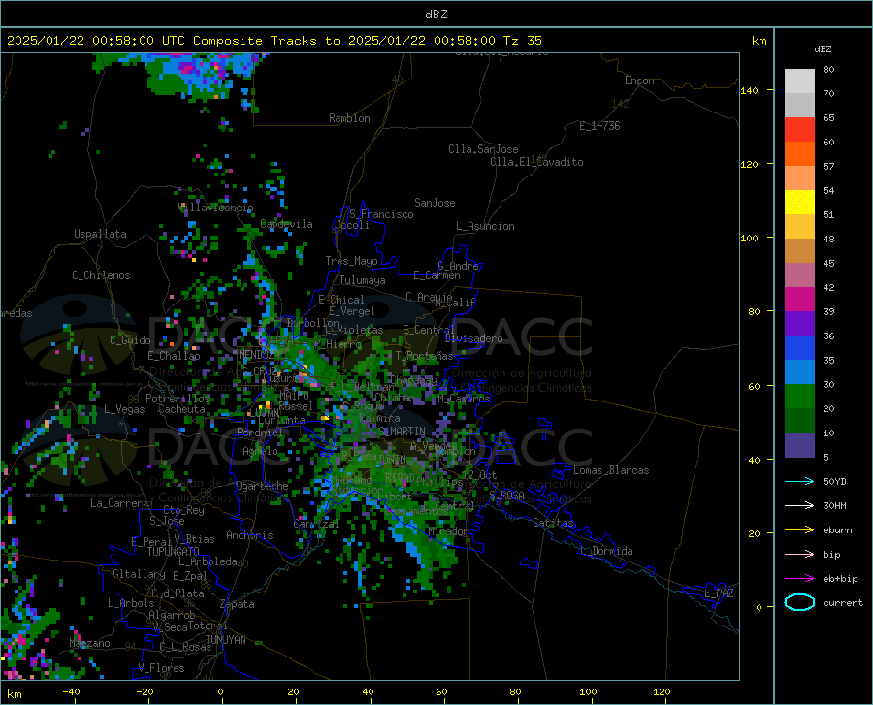Click the Ramblon map label

click(x=349, y=118)
